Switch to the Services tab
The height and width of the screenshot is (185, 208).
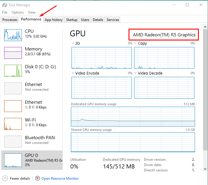[x=113, y=20]
